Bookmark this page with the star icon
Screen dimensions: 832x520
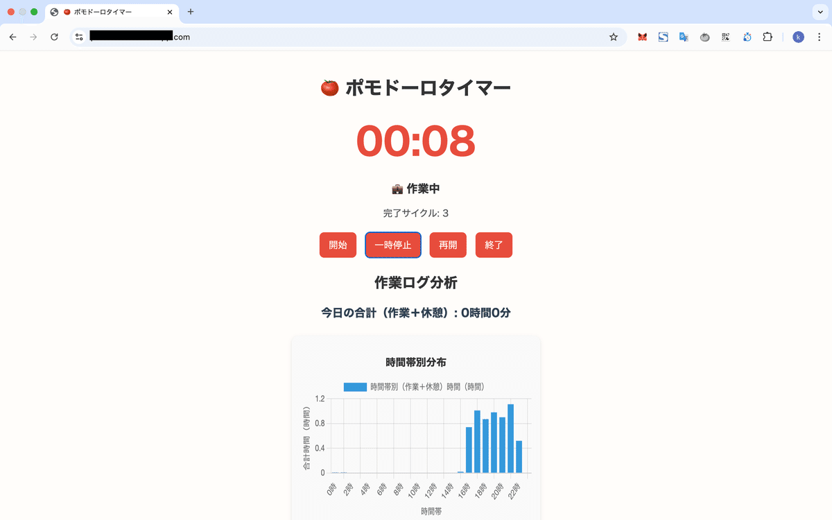click(x=614, y=37)
